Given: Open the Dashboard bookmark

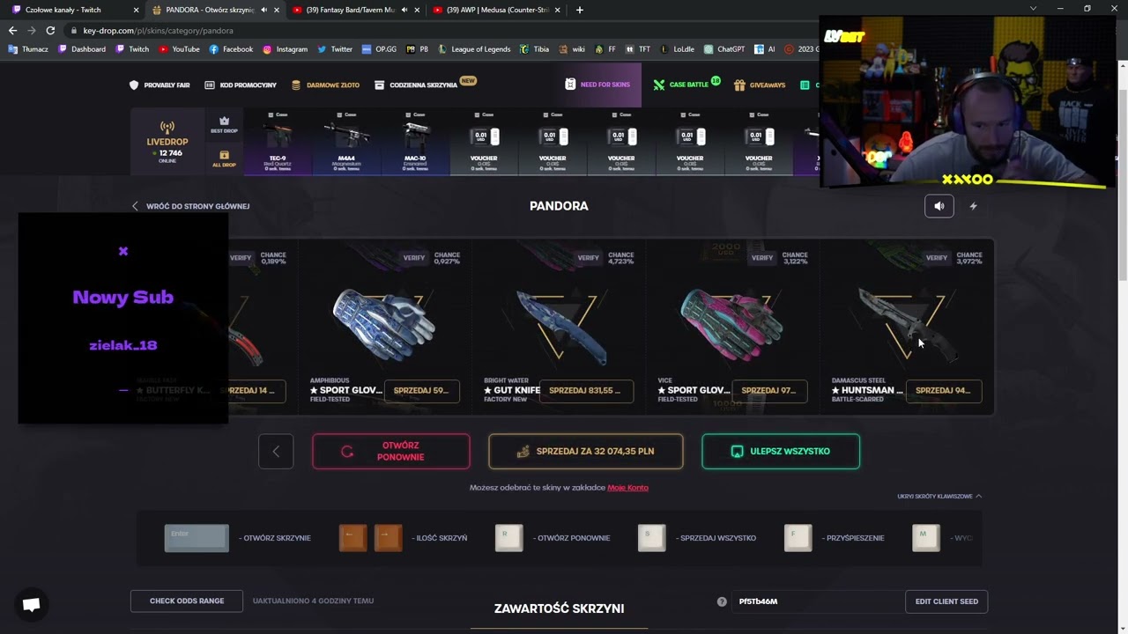Looking at the screenshot, I should point(82,49).
